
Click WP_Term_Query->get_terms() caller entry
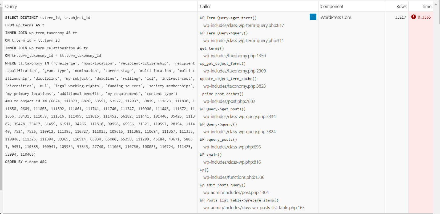tap(228, 18)
